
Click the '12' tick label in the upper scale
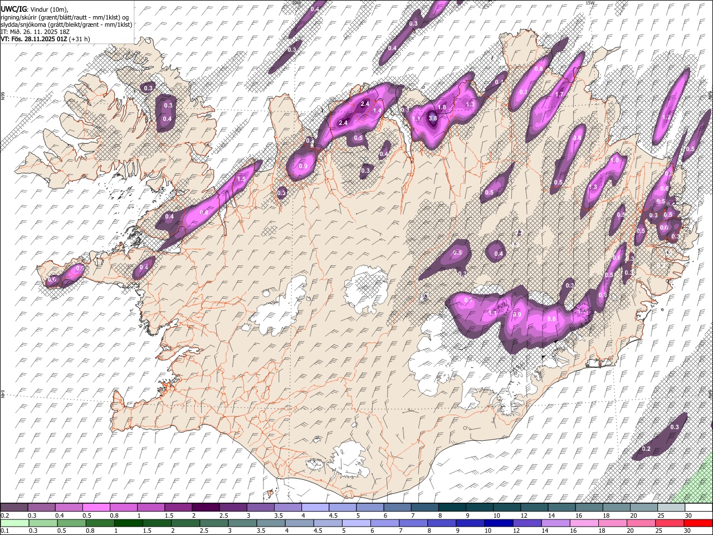pyautogui.click(x=523, y=515)
